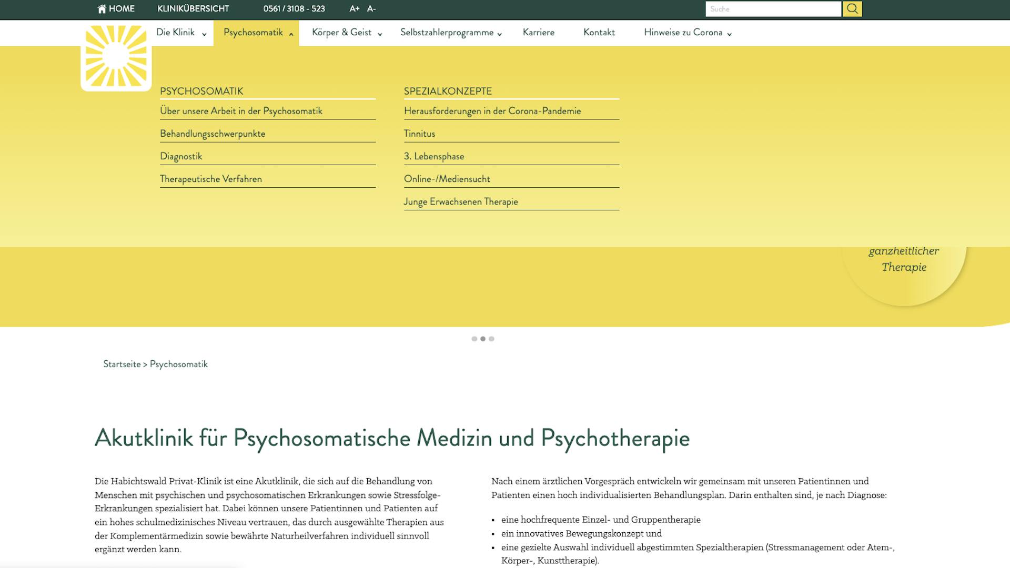
Task: Open the Tinnitus Spezialkonzepte link
Action: click(419, 134)
